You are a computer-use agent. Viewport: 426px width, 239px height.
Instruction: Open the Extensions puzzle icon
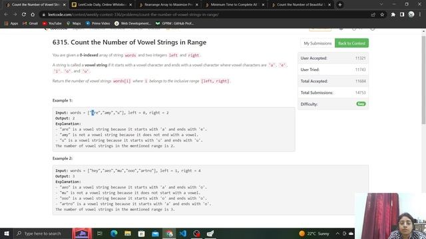point(393,15)
